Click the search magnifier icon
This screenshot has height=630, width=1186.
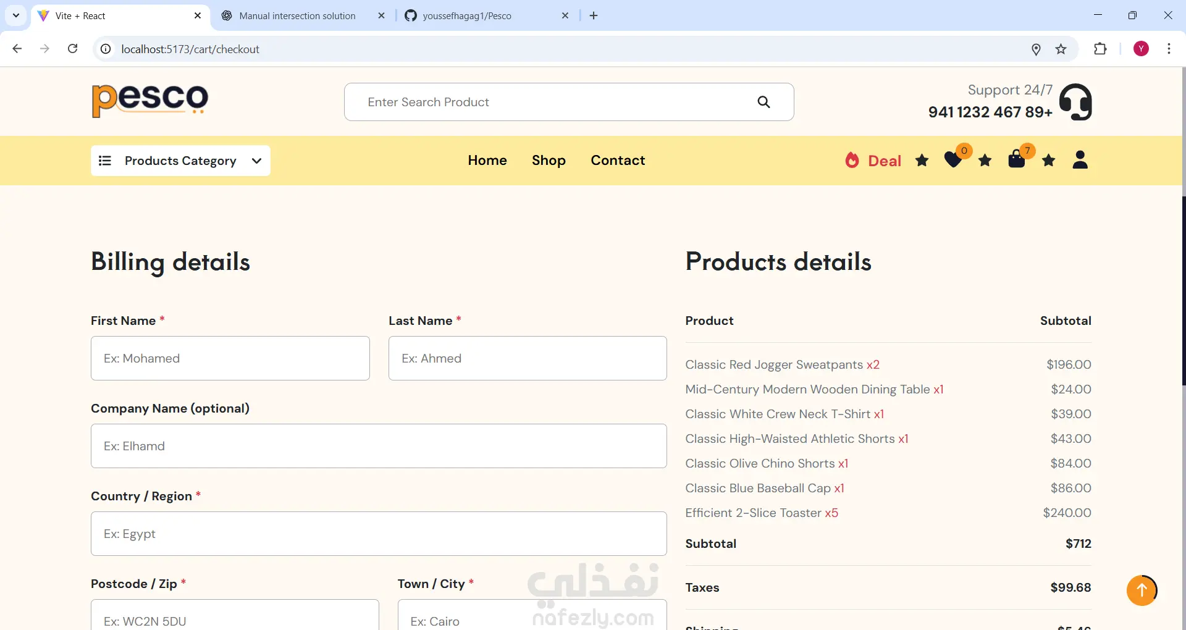(763, 102)
